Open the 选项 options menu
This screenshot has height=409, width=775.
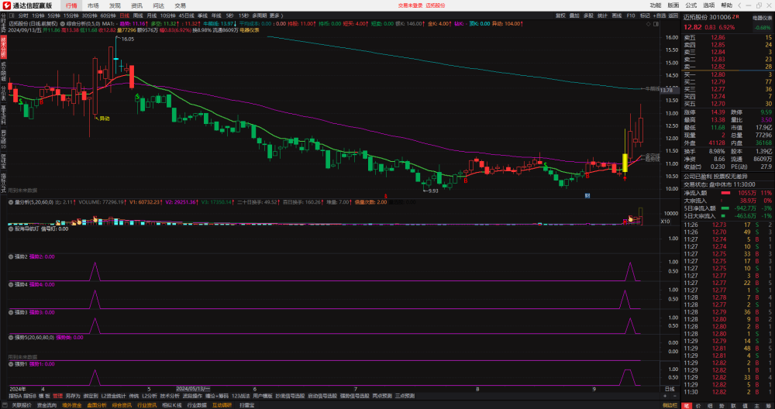pyautogui.click(x=709, y=5)
